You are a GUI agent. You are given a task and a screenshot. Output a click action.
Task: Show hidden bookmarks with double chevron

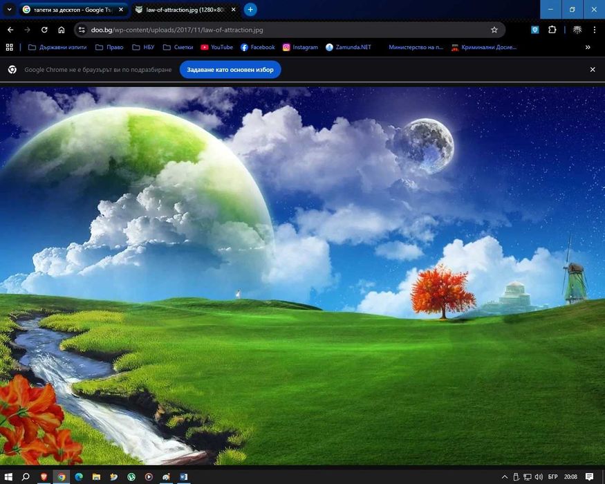click(x=588, y=47)
